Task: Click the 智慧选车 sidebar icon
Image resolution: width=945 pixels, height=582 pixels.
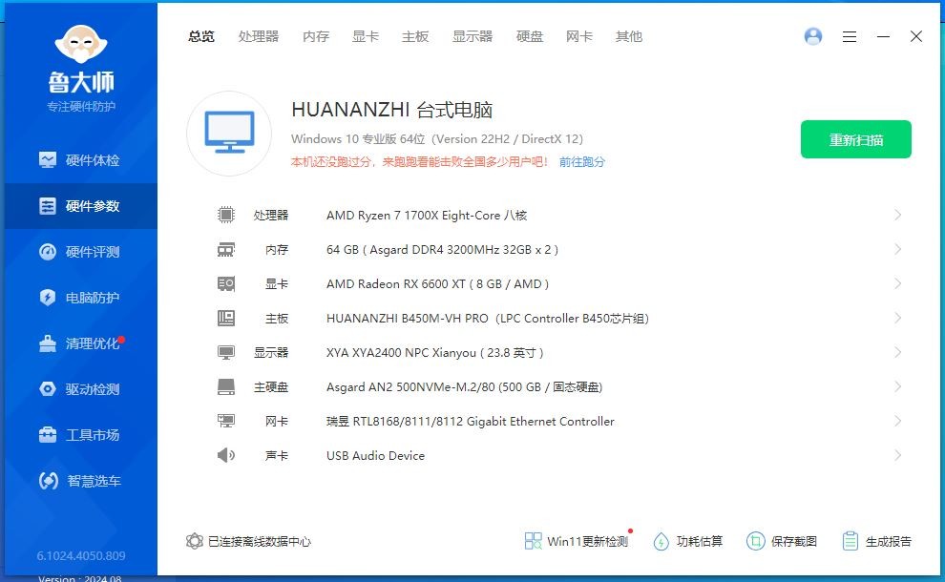Action: point(49,480)
